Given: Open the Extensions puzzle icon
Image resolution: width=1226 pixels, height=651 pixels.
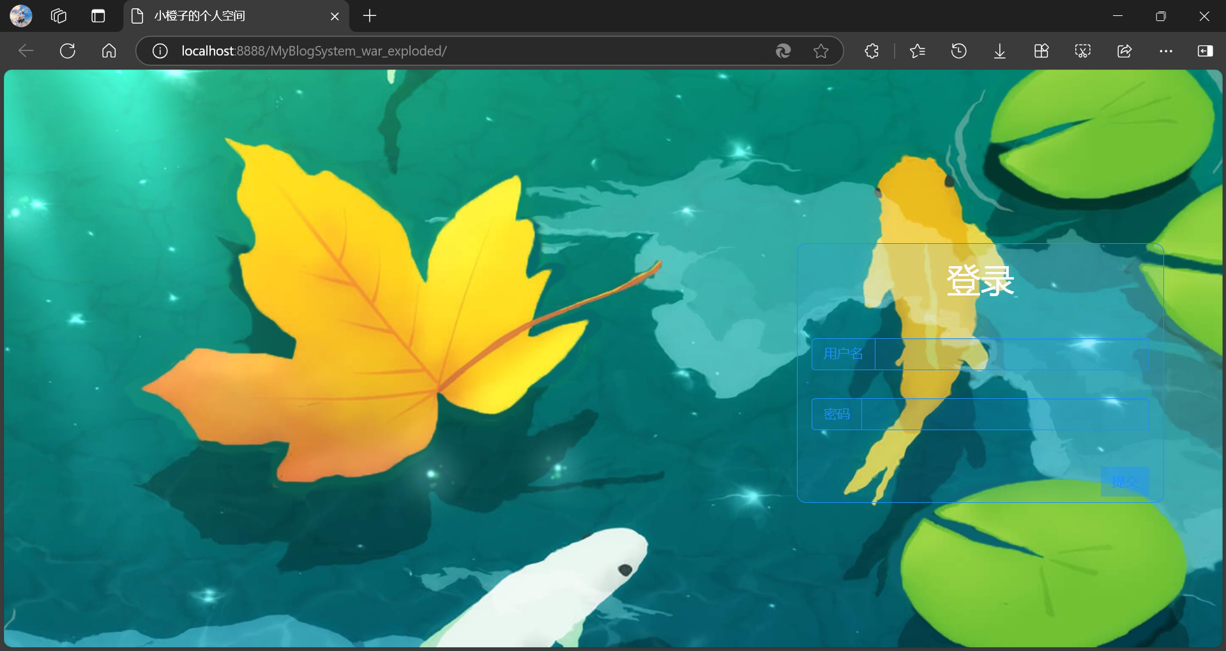Looking at the screenshot, I should (872, 51).
